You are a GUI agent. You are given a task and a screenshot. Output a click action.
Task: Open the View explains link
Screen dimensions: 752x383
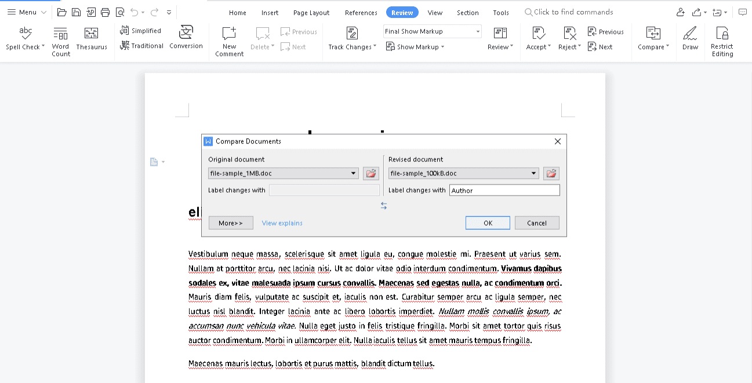coord(282,223)
